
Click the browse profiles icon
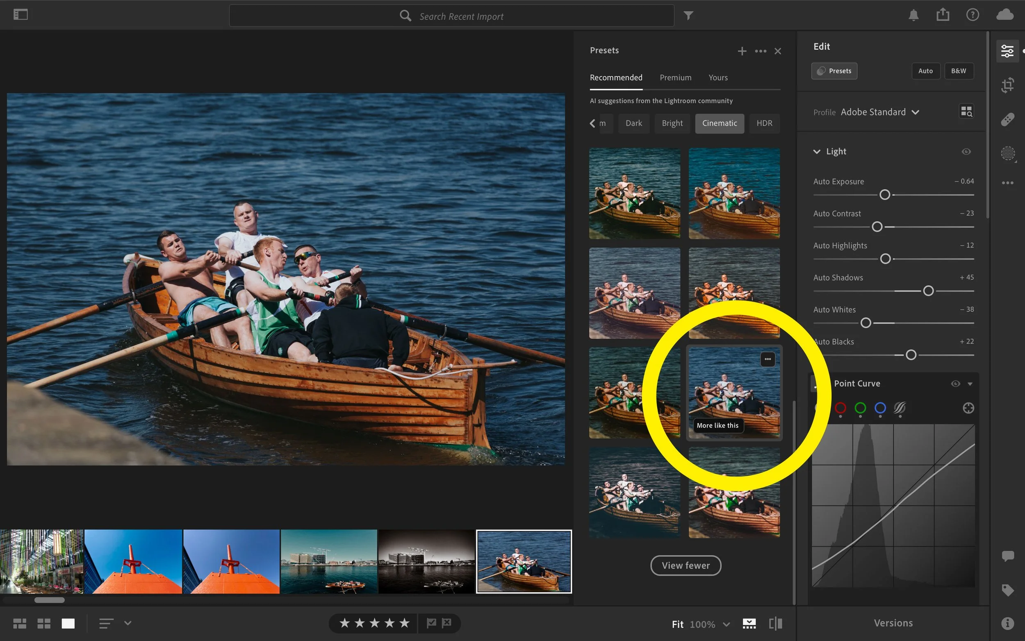click(966, 112)
